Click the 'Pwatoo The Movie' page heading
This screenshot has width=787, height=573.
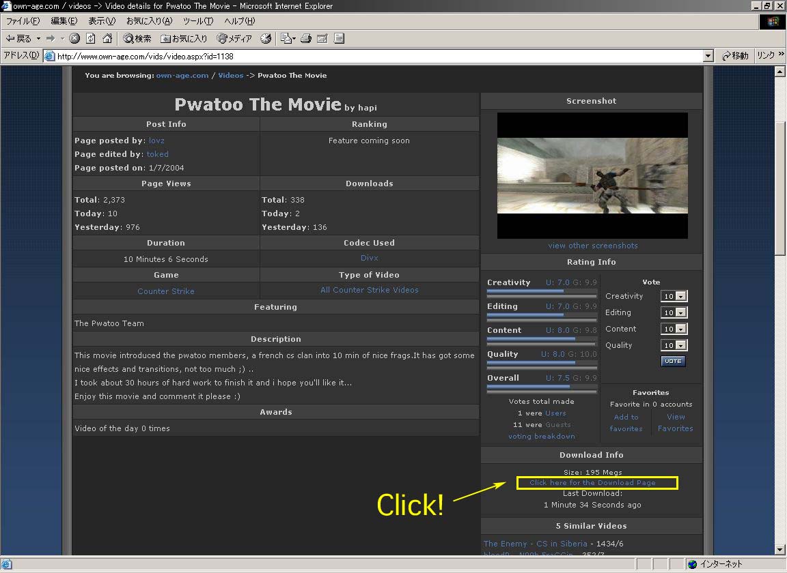tap(258, 104)
